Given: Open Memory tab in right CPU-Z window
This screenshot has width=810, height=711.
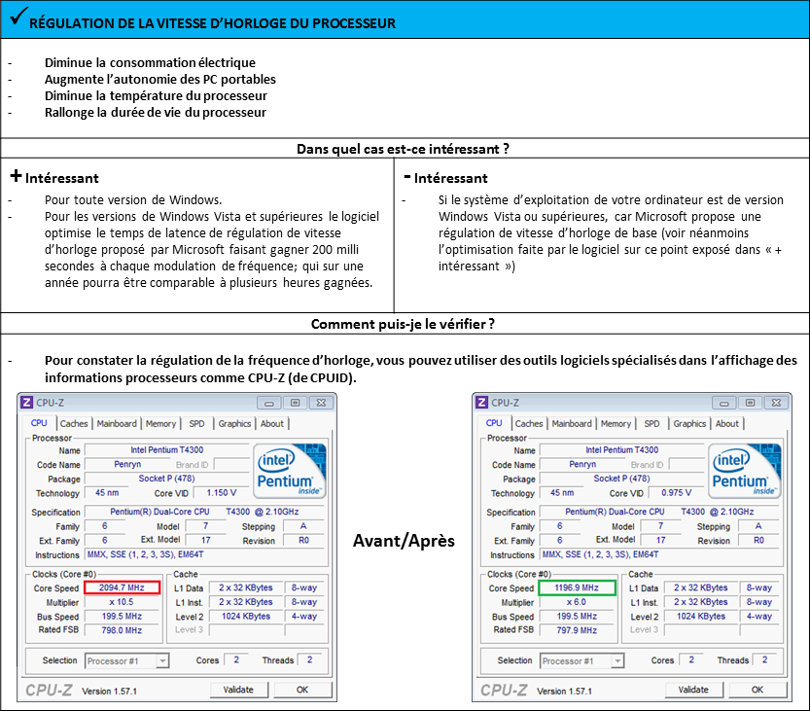Looking at the screenshot, I should point(616,424).
